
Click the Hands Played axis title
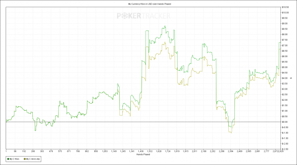click(143, 154)
